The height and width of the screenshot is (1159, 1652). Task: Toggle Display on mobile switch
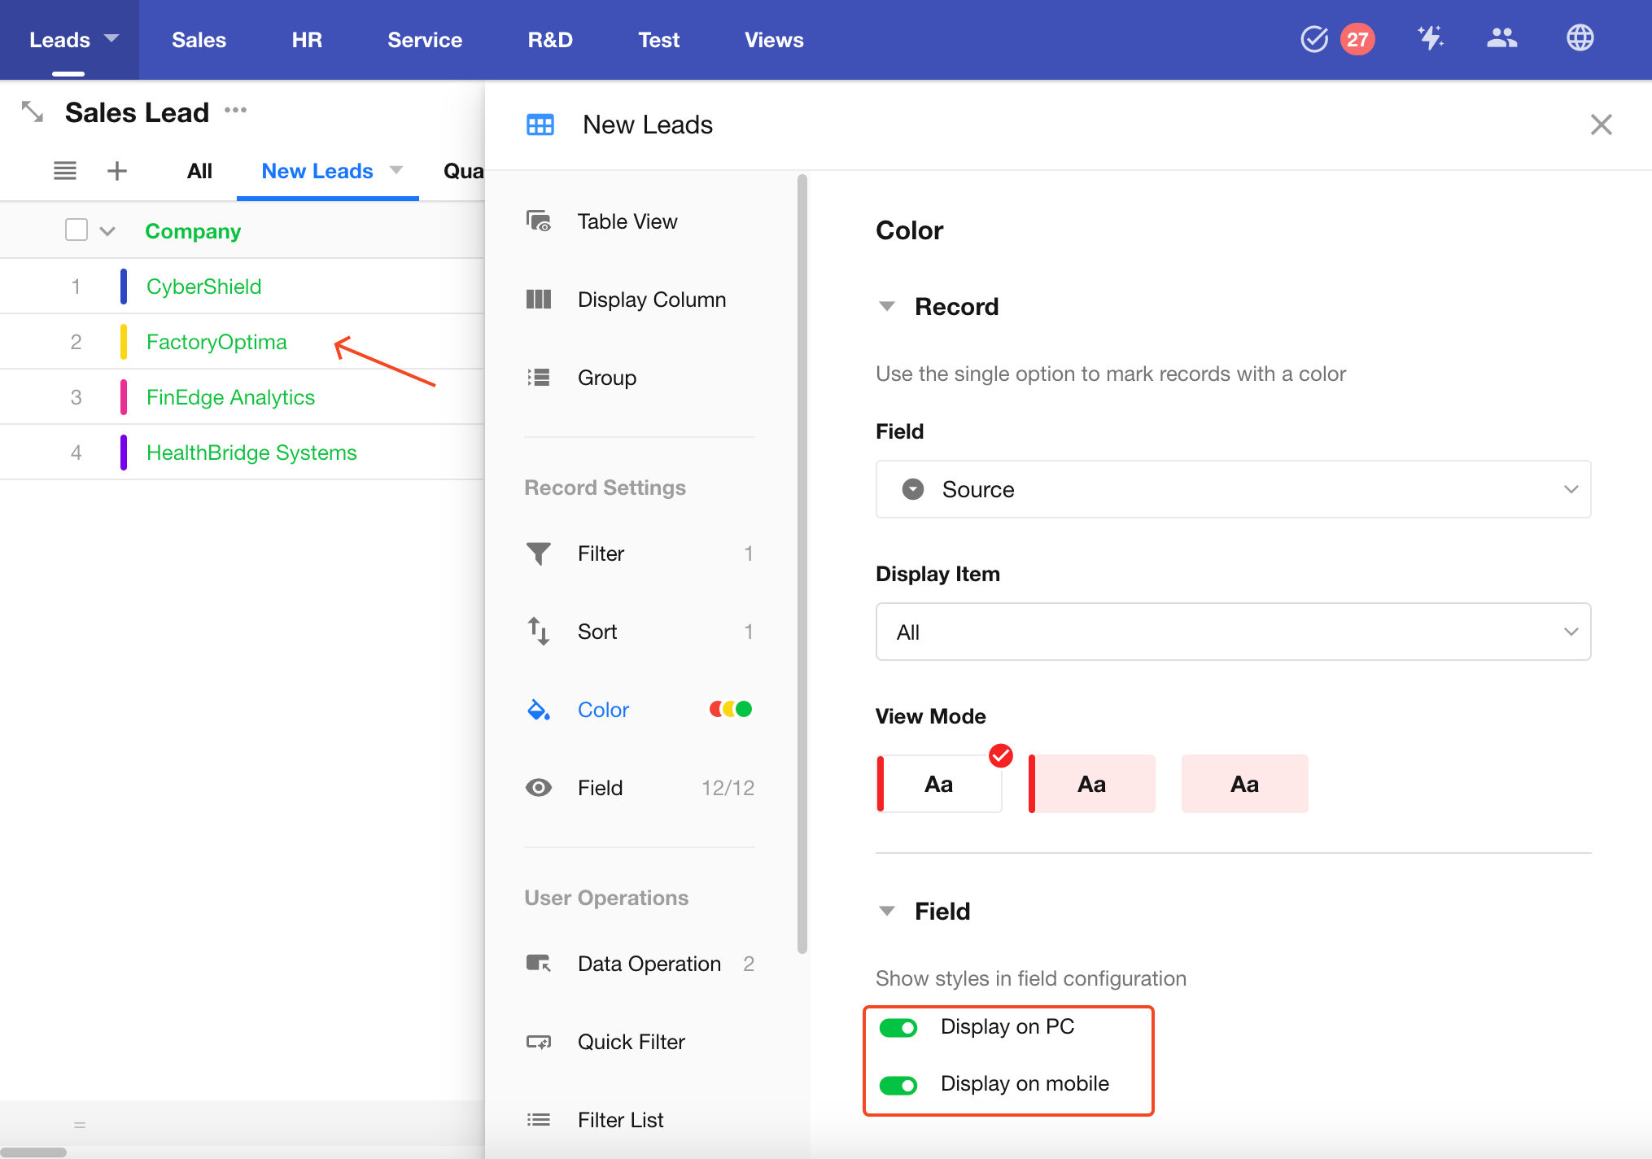pos(898,1084)
